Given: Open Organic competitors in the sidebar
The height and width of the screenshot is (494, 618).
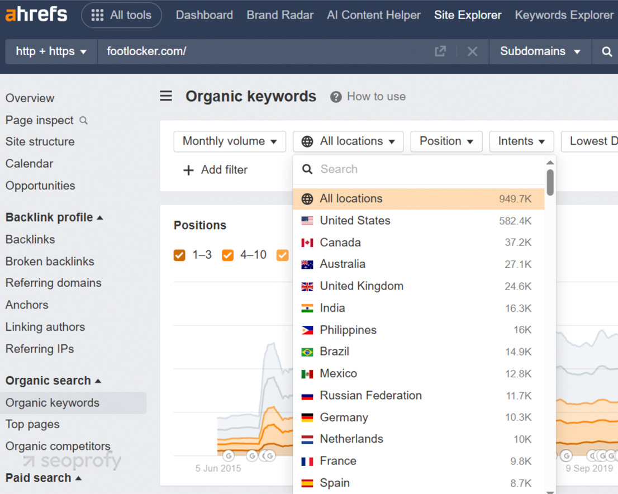Looking at the screenshot, I should coord(58,446).
